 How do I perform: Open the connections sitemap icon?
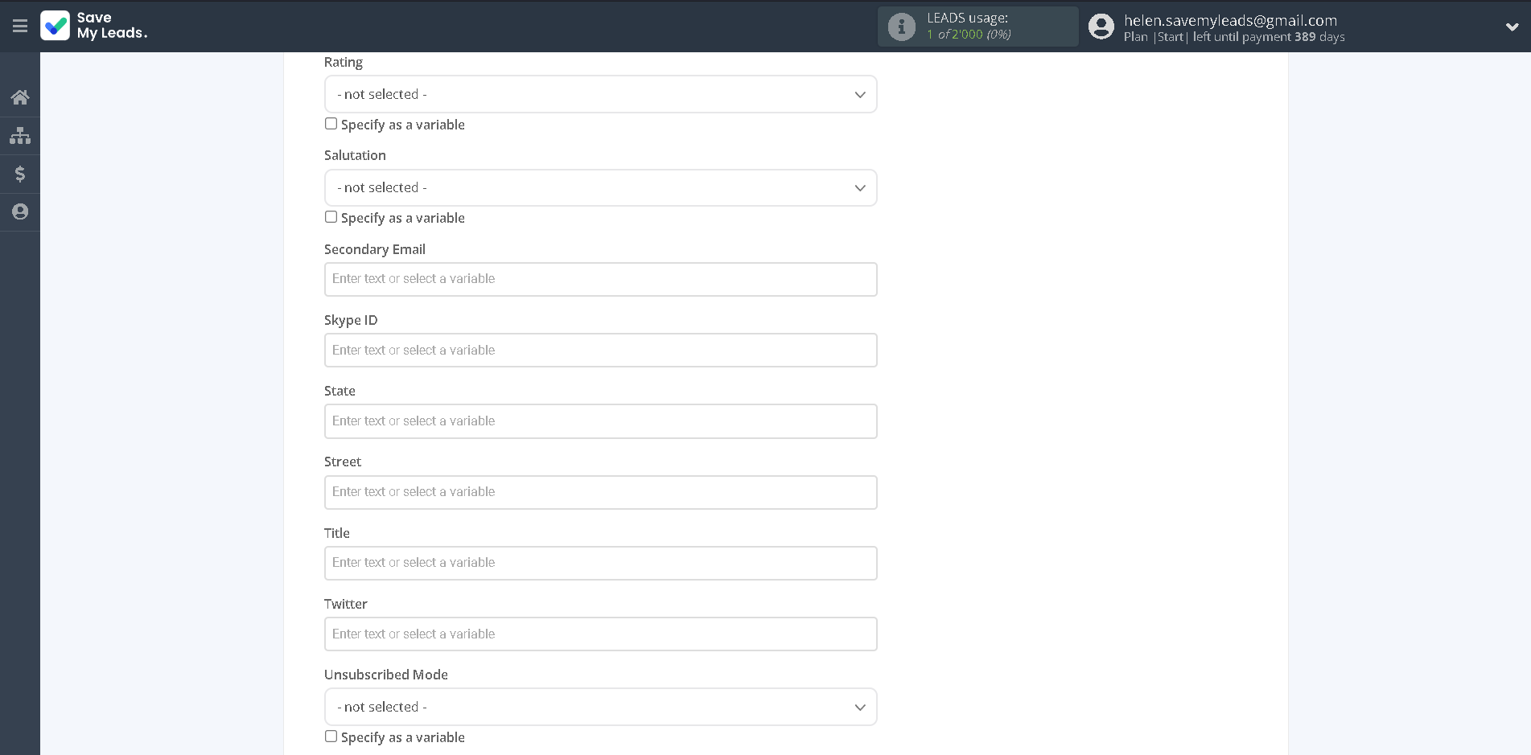pyautogui.click(x=20, y=135)
